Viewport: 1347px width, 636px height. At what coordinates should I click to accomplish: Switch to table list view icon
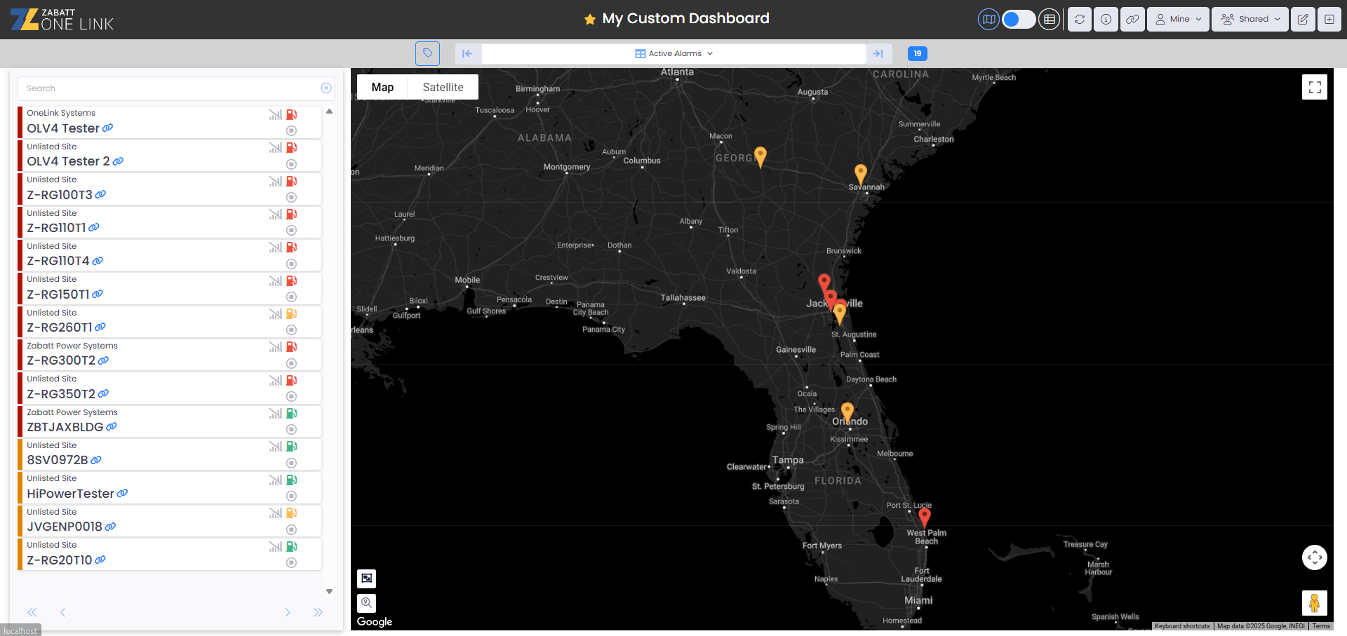coord(1049,20)
